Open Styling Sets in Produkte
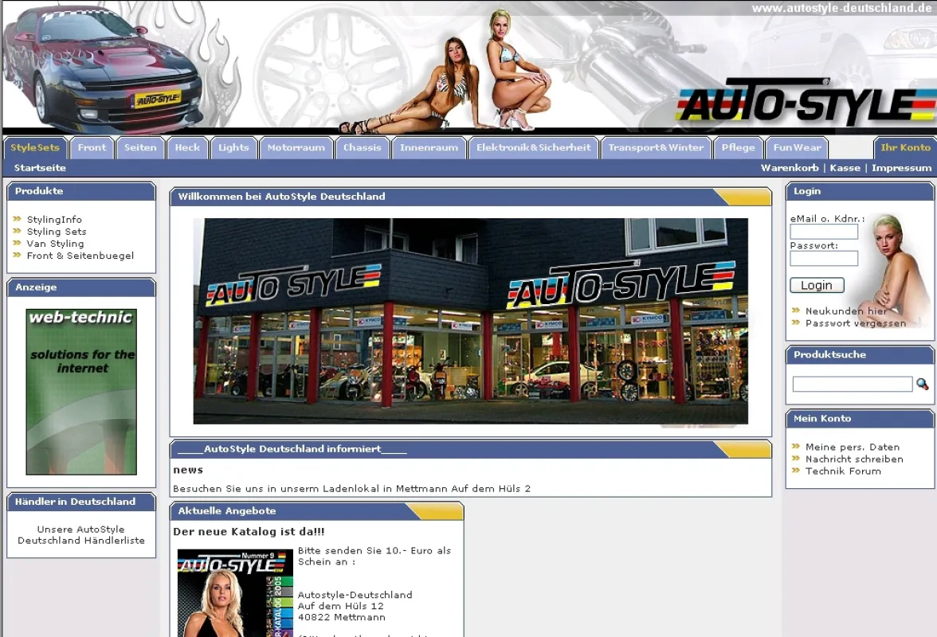 (57, 232)
